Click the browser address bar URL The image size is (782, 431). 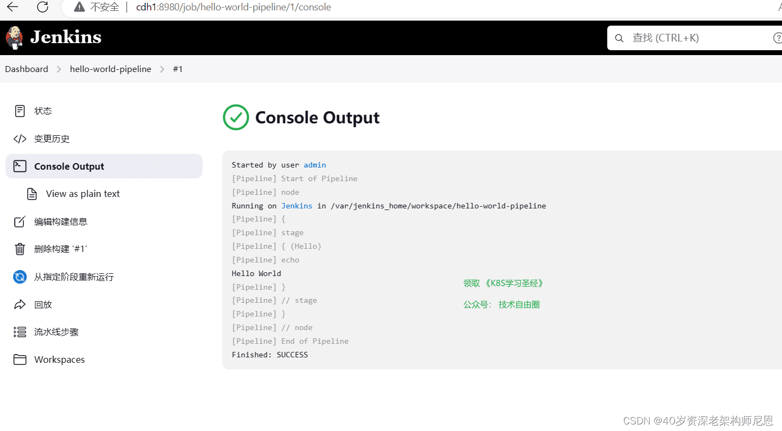(x=234, y=7)
